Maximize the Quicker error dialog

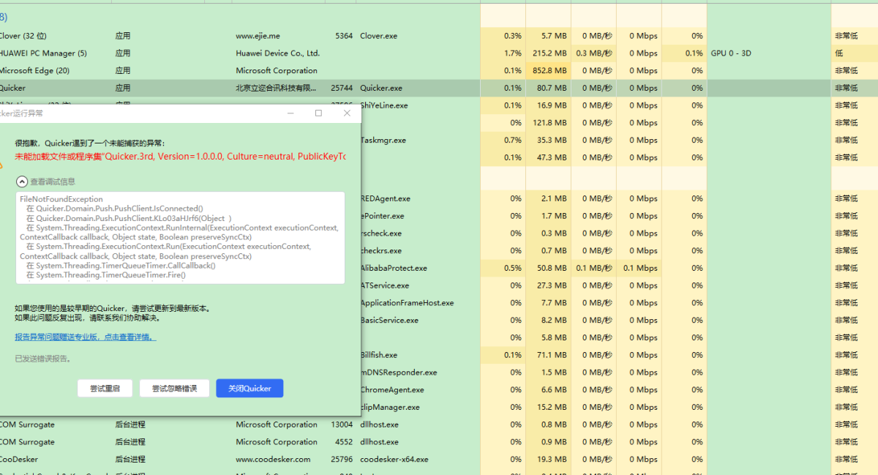coord(318,113)
